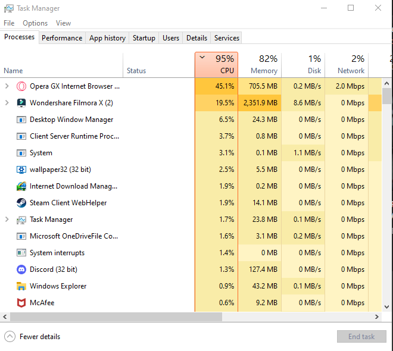The height and width of the screenshot is (351, 393).
Task: Open the Options menu
Action: click(35, 23)
